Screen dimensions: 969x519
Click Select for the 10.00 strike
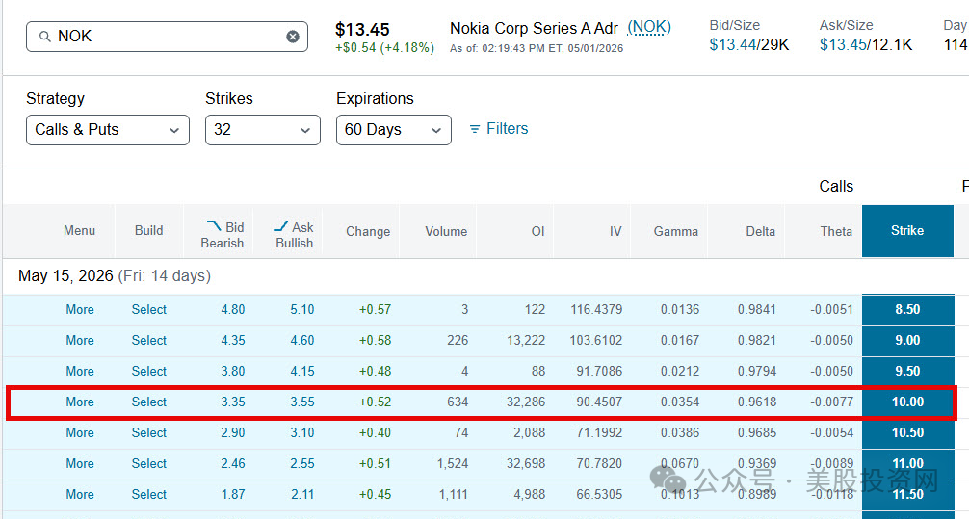click(x=149, y=402)
